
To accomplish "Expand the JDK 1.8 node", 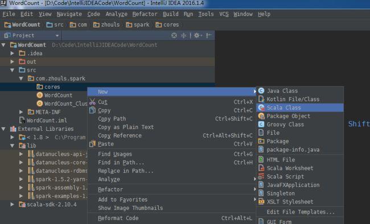I will pos(13,137).
